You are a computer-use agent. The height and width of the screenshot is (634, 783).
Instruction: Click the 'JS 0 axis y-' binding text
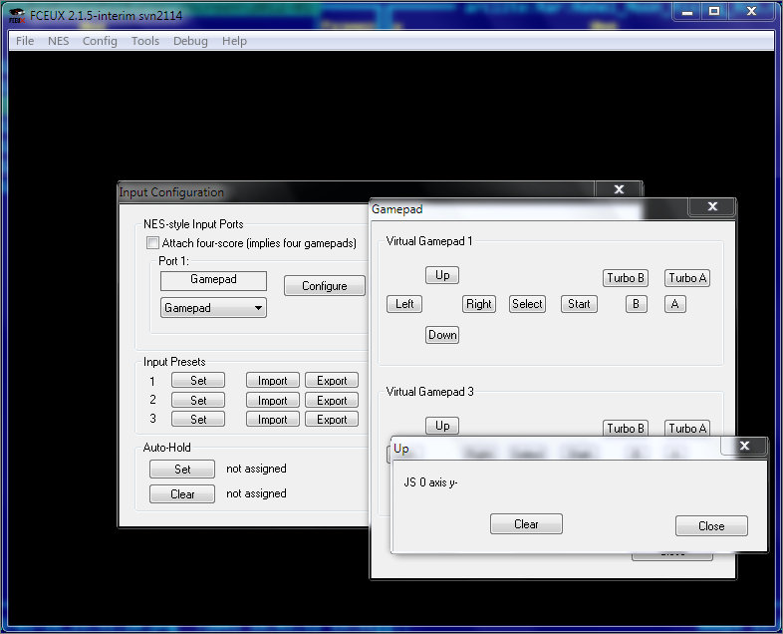click(430, 482)
